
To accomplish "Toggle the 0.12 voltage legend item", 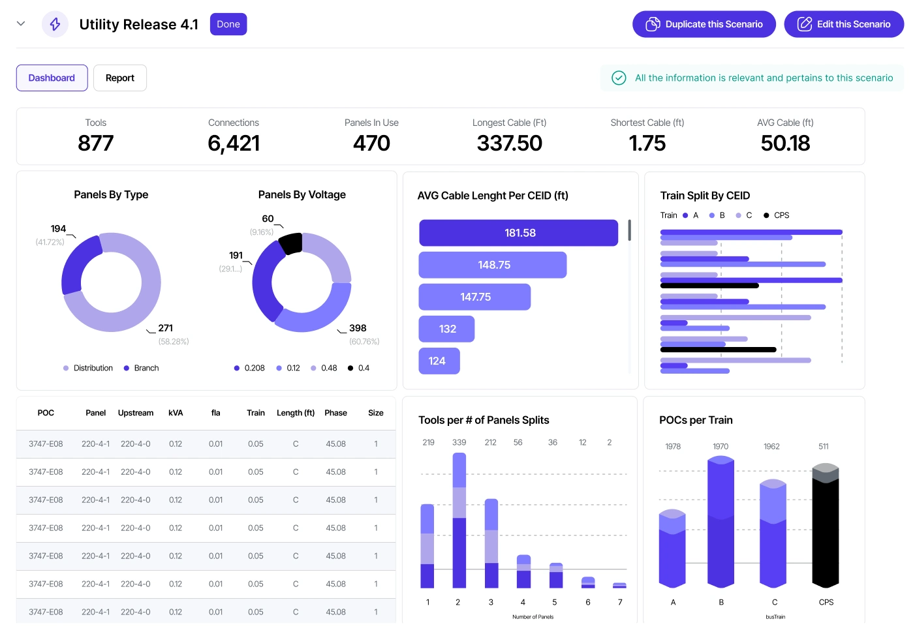I will (288, 368).
